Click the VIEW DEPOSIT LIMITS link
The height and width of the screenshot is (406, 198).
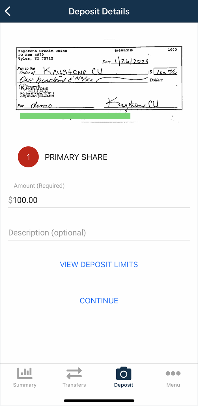click(x=99, y=264)
